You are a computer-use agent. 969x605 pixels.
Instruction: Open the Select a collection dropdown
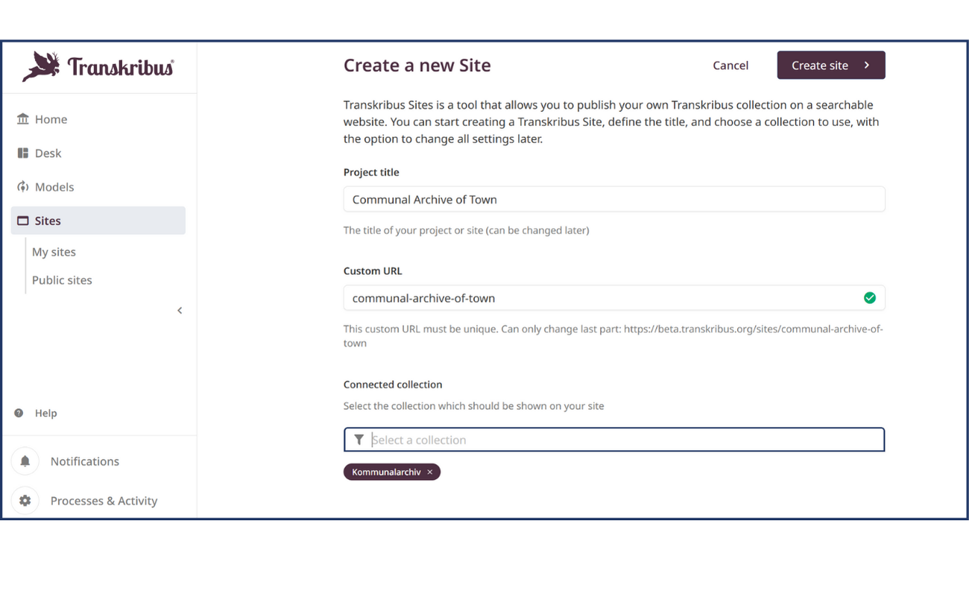click(x=596, y=439)
